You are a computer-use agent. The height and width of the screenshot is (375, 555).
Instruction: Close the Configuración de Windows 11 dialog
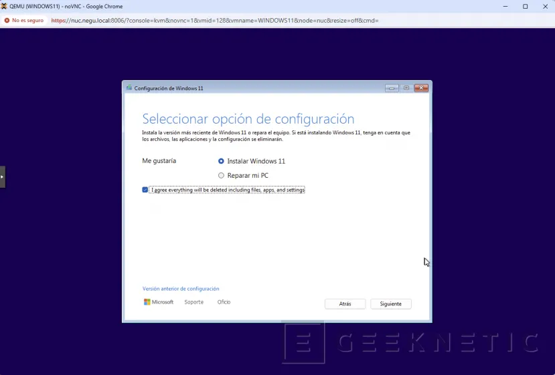click(x=421, y=88)
